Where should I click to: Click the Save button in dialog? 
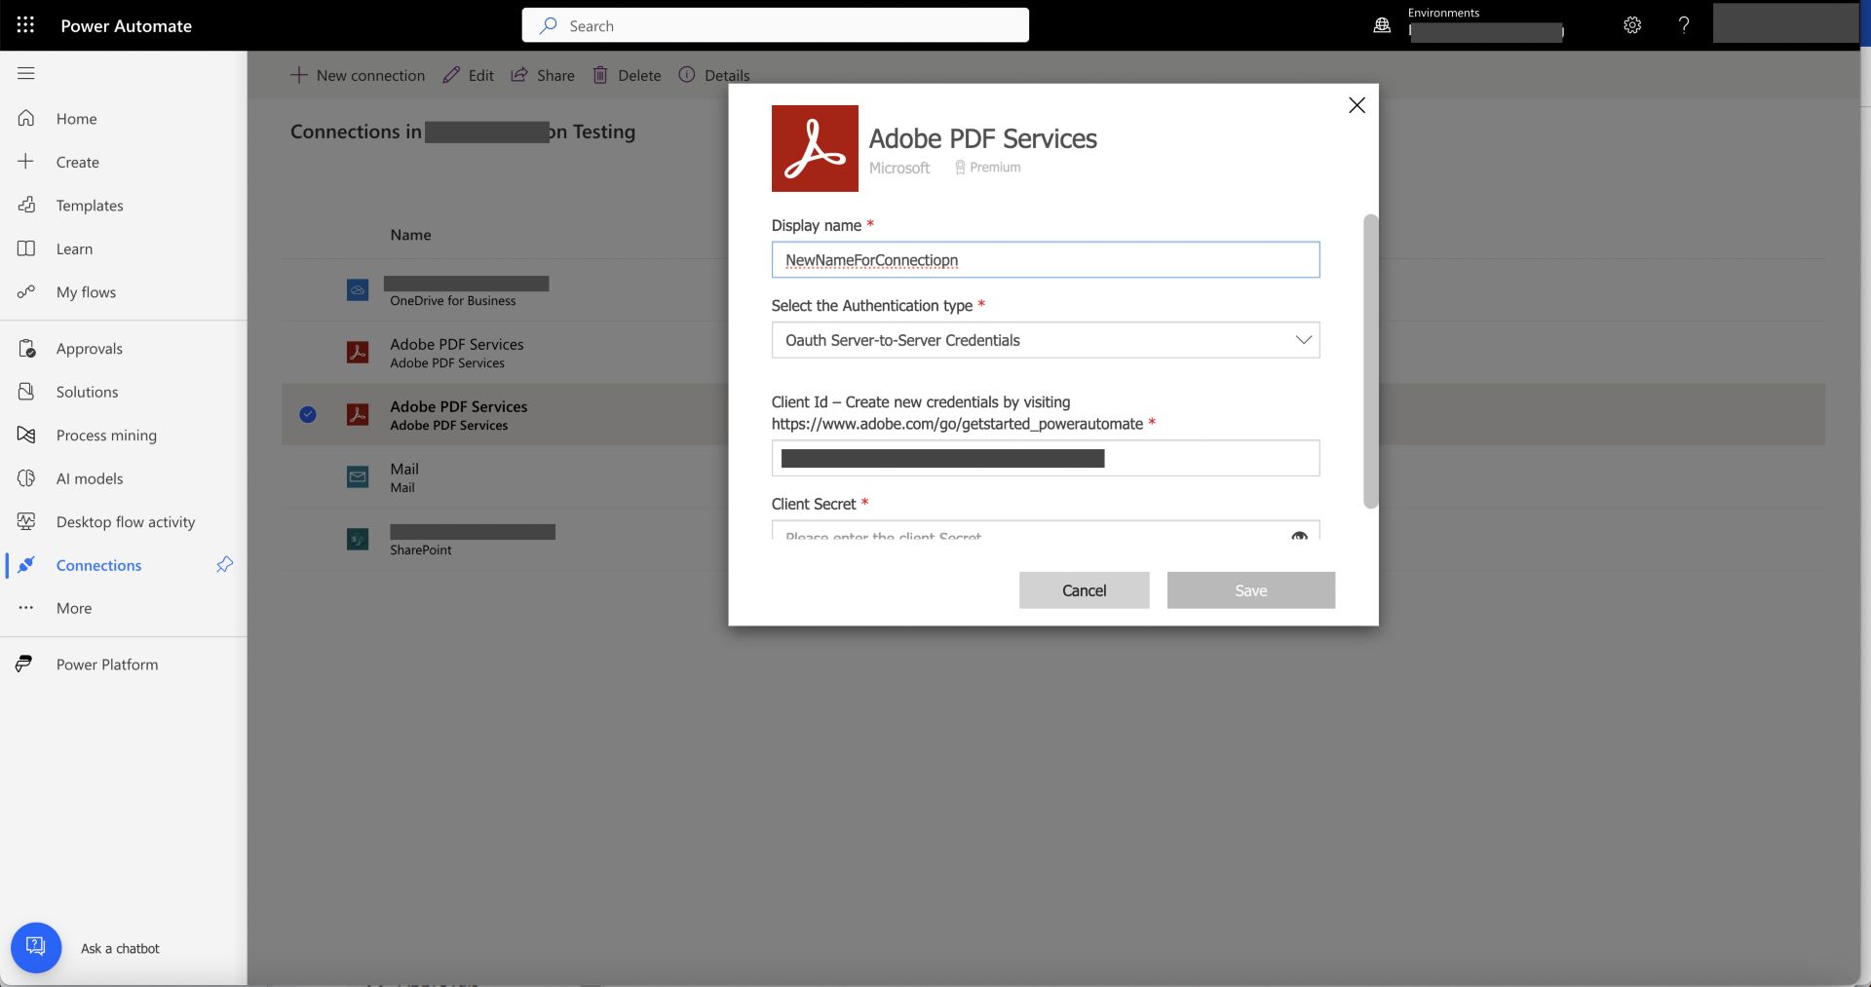(1251, 590)
